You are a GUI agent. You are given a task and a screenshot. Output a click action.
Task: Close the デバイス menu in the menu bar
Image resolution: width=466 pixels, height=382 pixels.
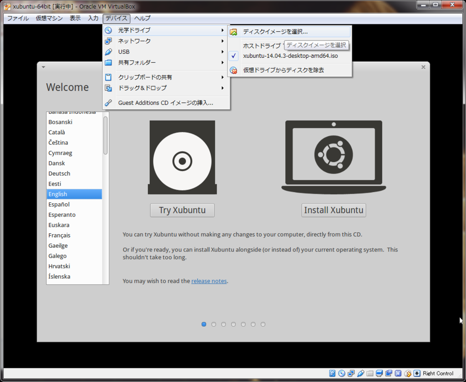tap(116, 18)
